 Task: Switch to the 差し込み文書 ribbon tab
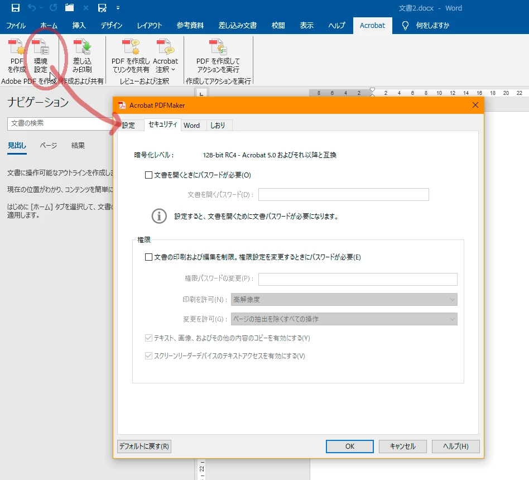(238, 26)
